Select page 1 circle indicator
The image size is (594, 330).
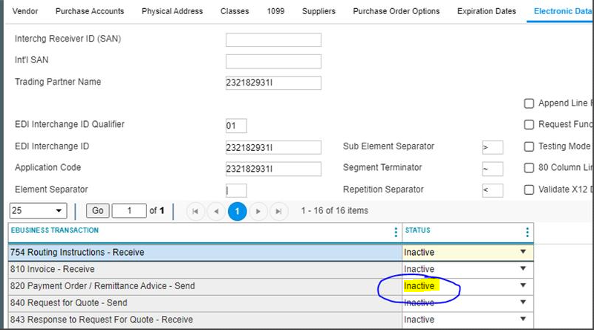click(237, 211)
